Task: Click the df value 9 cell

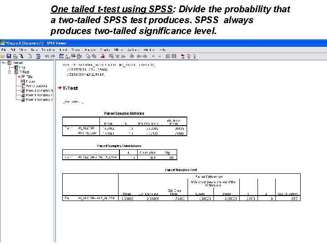Action: pos(267,199)
